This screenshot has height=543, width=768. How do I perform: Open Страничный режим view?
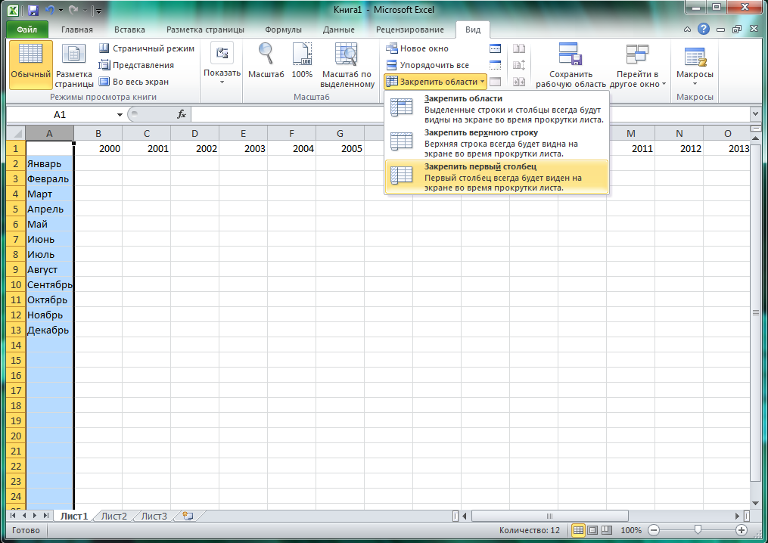point(147,48)
